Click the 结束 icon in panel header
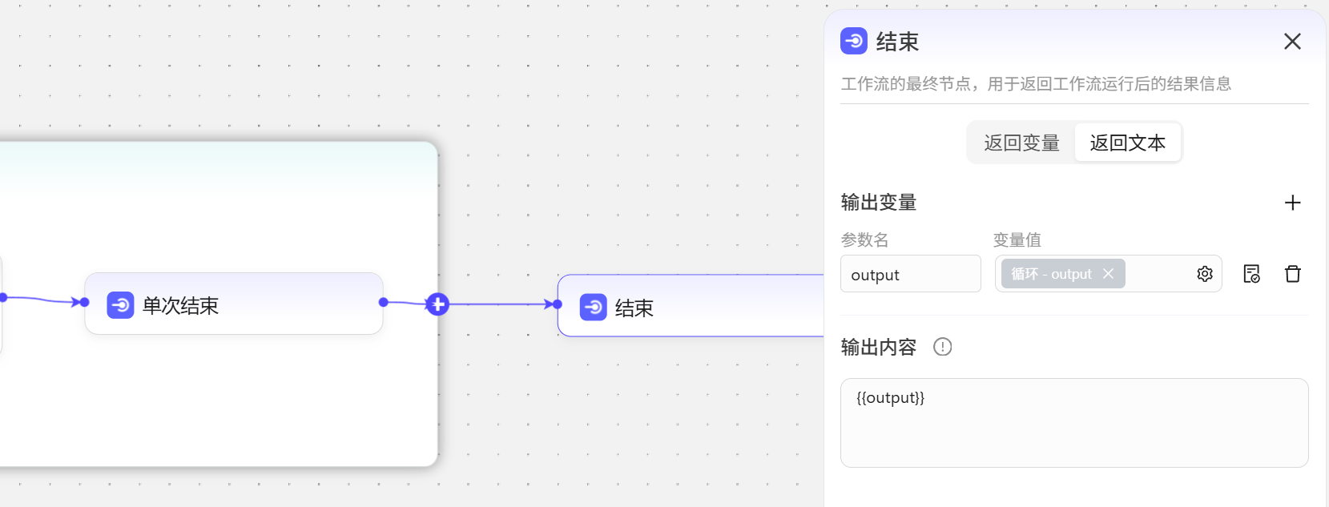This screenshot has width=1329, height=507. [854, 41]
